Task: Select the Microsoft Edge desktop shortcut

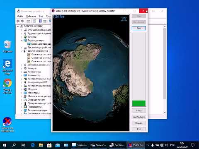Action: pyautogui.click(x=7, y=67)
